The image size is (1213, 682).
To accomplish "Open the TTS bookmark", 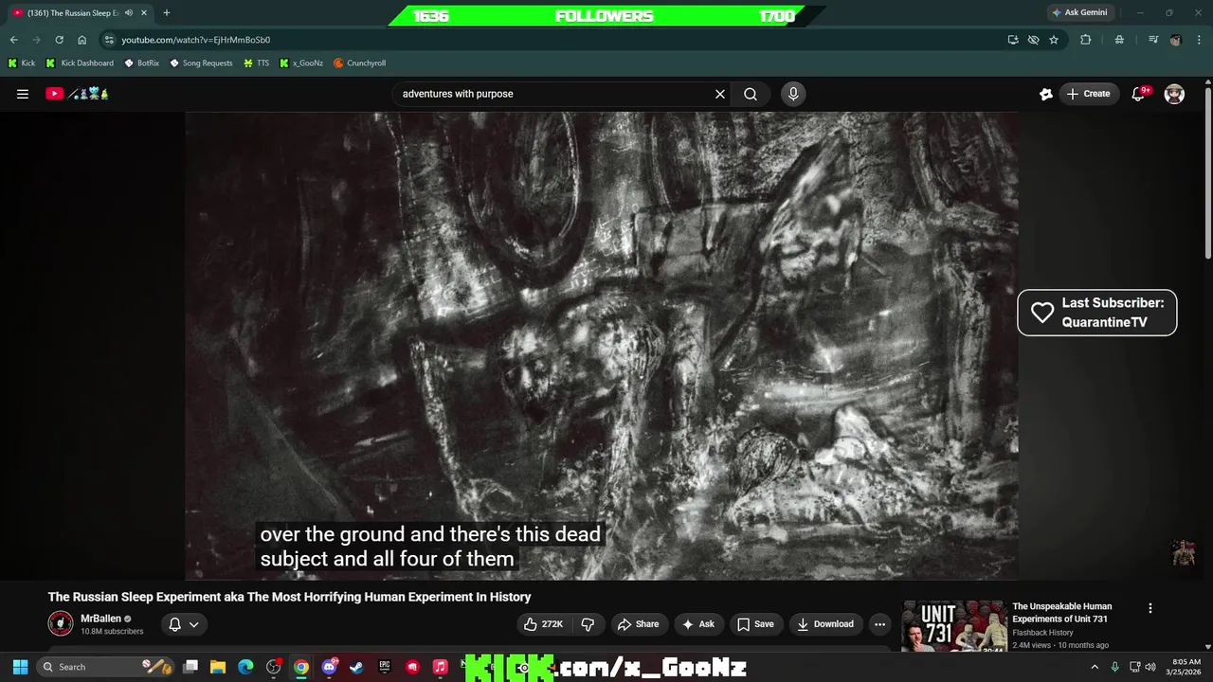I will tap(256, 63).
